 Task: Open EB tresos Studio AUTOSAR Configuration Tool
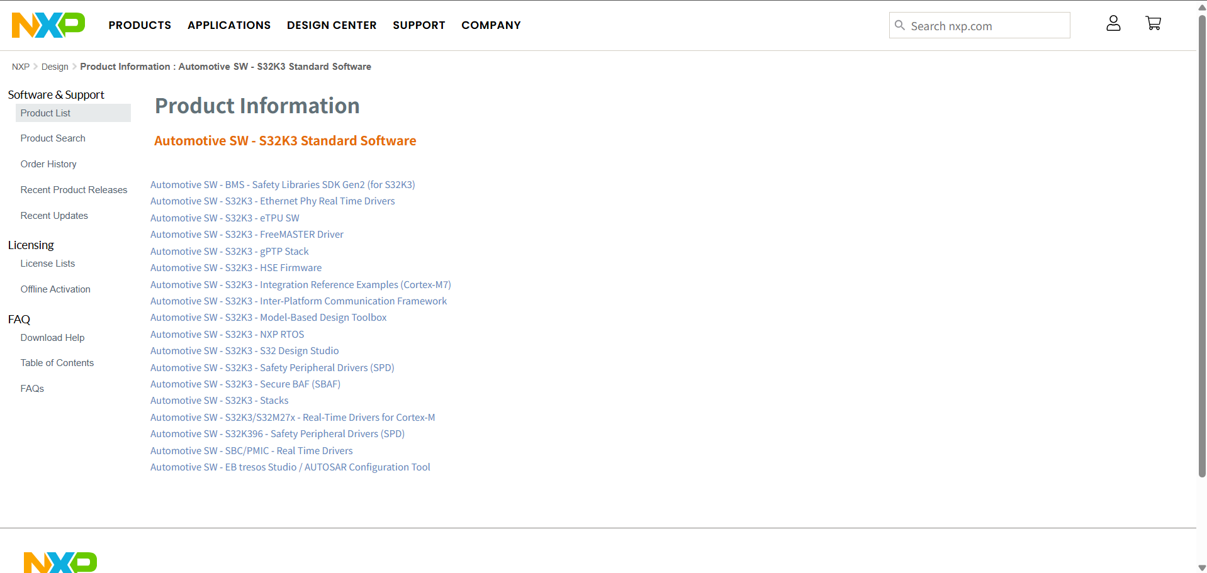pyautogui.click(x=290, y=467)
